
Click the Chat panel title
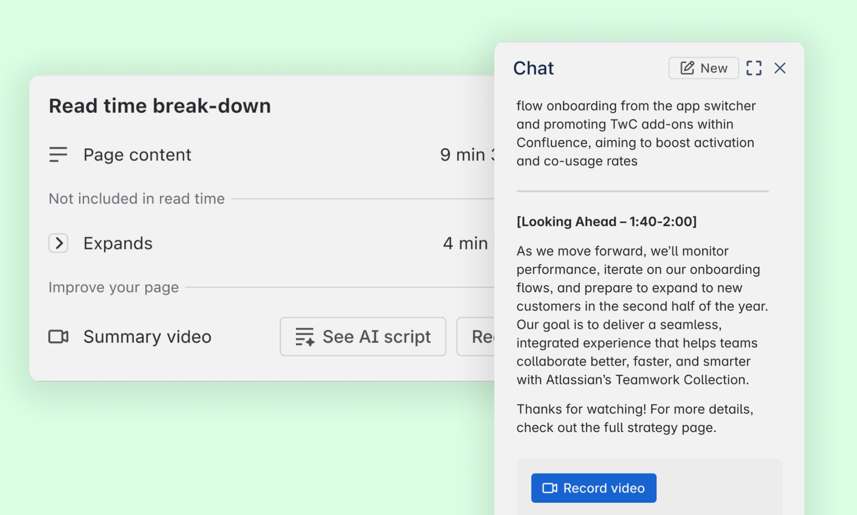tap(533, 68)
